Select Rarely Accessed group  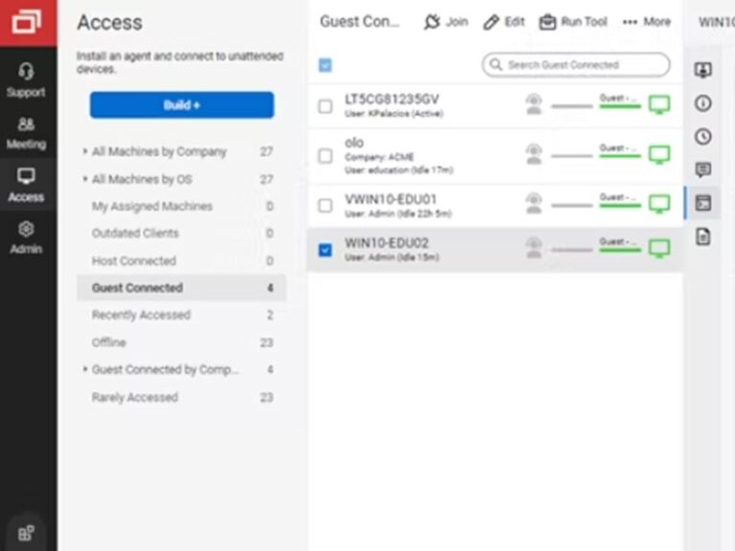click(x=182, y=397)
